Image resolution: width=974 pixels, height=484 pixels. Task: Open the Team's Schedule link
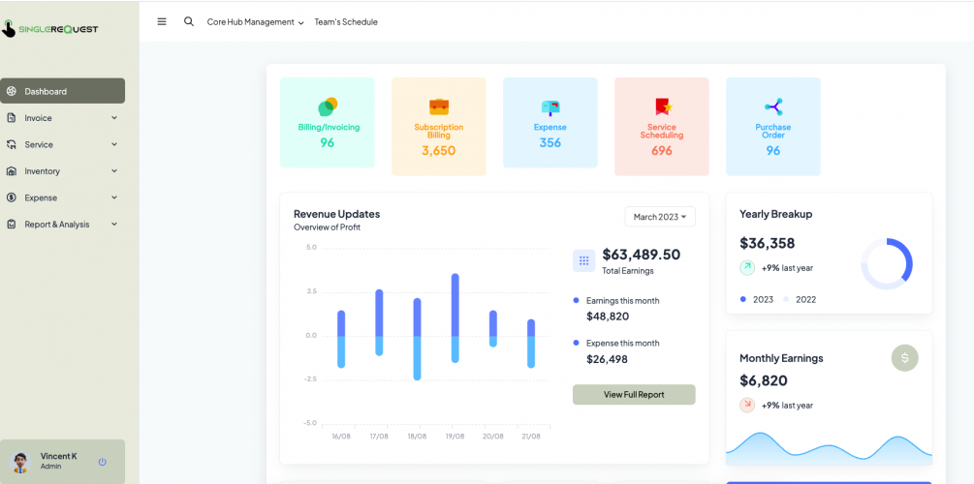click(x=346, y=21)
